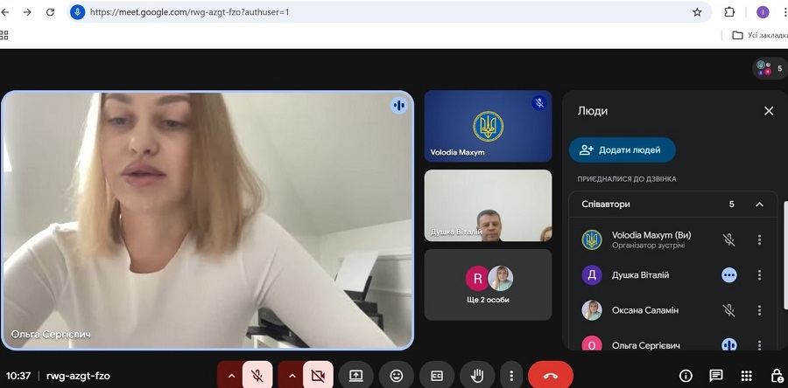The image size is (788, 388).
Task: Mute Оксана Саламін microphone icon
Action: coord(728,310)
